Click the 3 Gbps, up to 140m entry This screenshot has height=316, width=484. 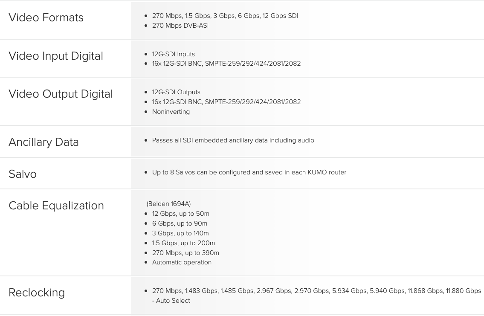tap(180, 233)
